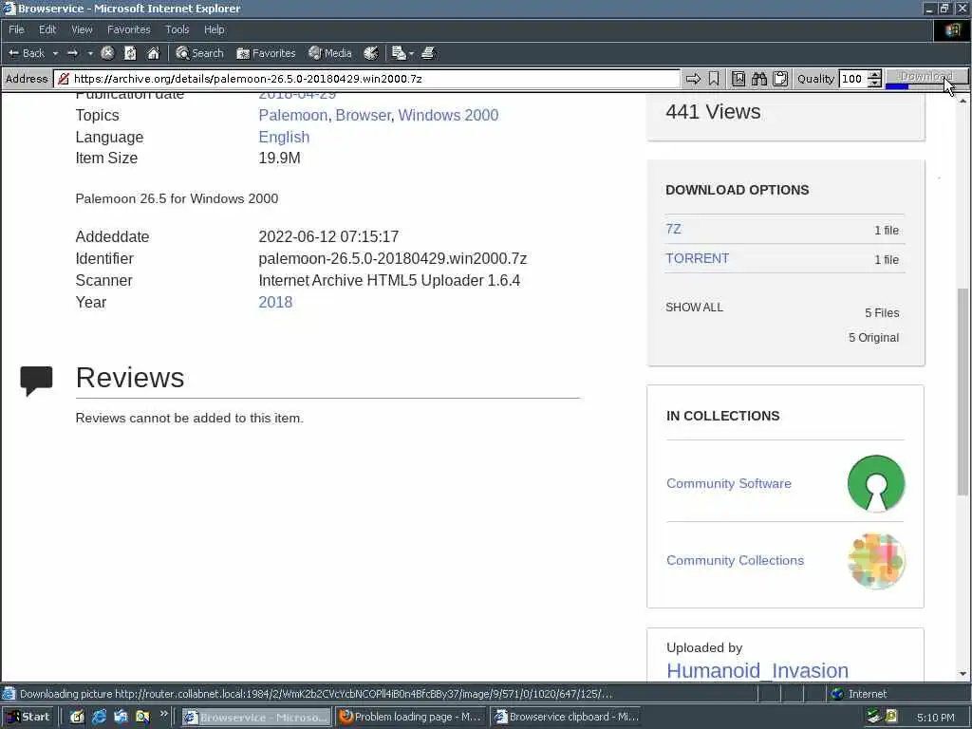Open the View menu
972x729 pixels.
(82, 29)
